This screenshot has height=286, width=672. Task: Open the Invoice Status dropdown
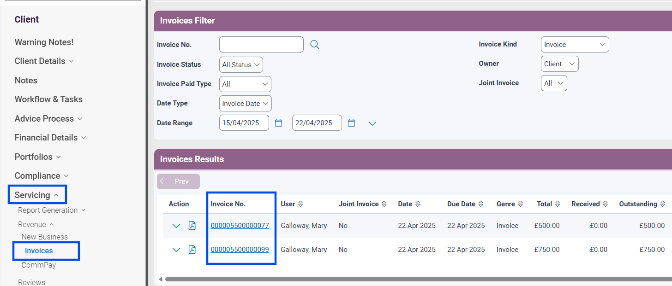pos(240,64)
